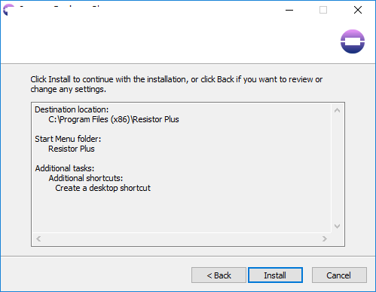Select the C:\Program Files (x86)\Resistor Plus path text
Image resolution: width=376 pixels, height=292 pixels.
point(114,119)
